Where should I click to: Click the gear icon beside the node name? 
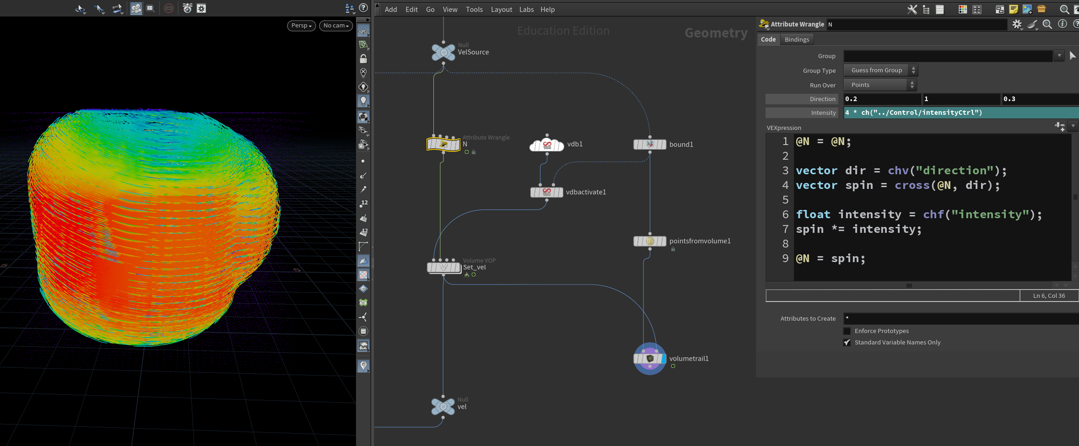coord(1017,24)
